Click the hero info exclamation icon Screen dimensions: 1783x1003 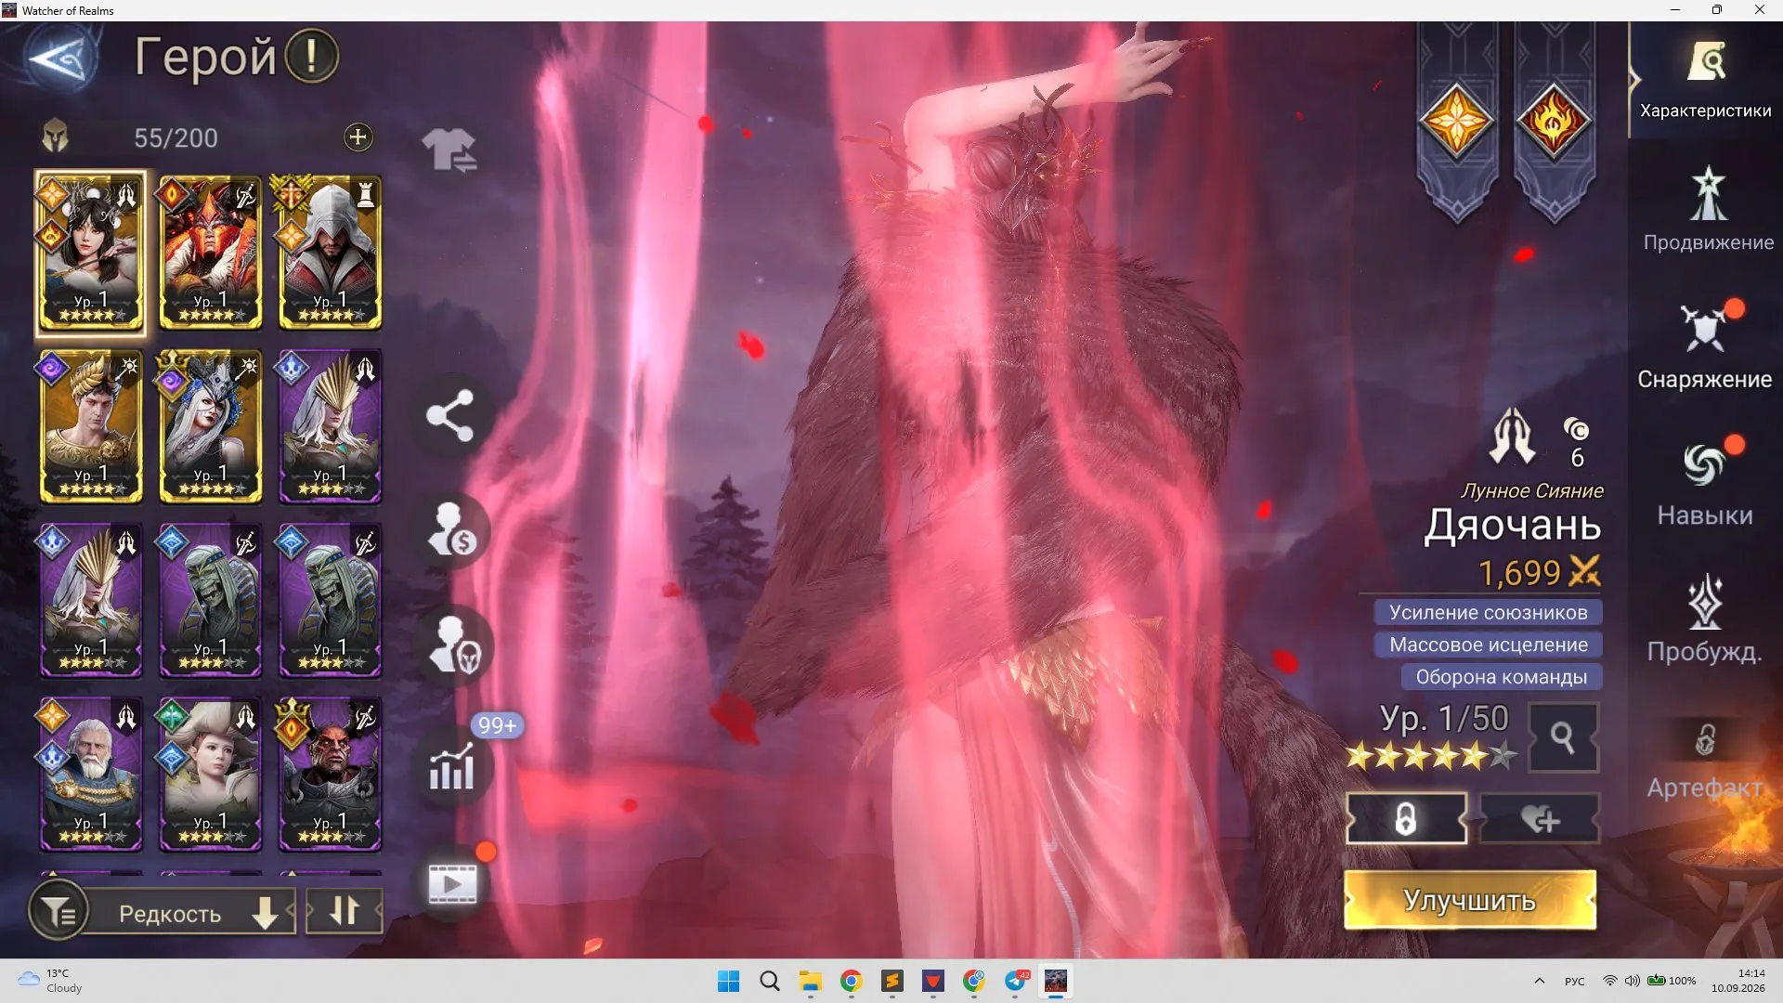[311, 56]
